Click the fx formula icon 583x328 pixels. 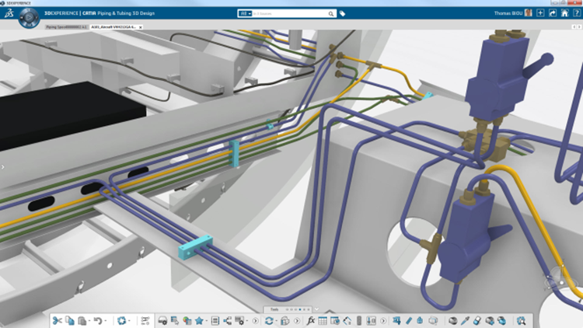[311, 320]
